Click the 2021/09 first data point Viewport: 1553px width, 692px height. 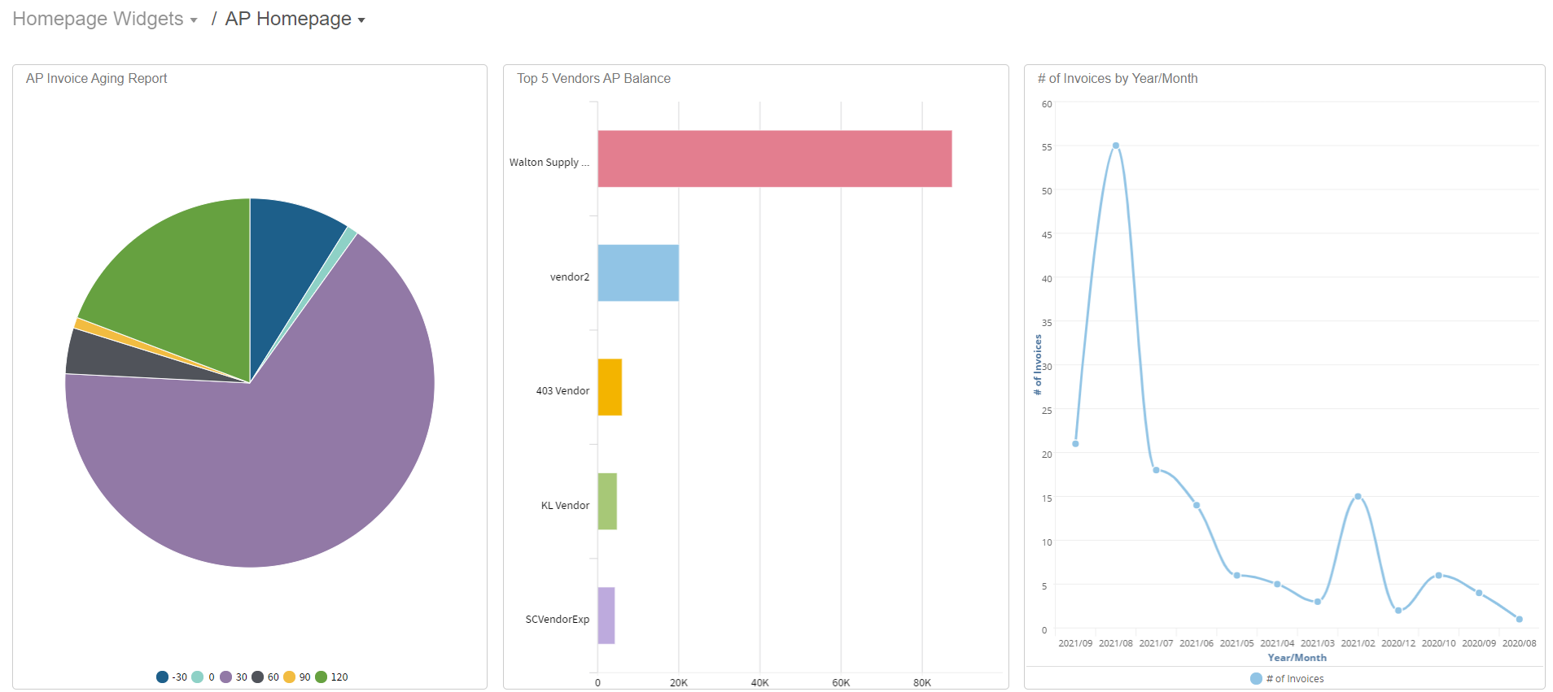(x=1075, y=443)
